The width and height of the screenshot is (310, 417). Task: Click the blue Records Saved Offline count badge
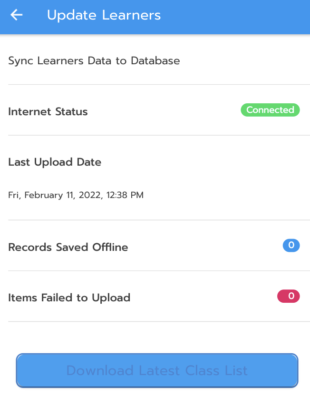[291, 246]
